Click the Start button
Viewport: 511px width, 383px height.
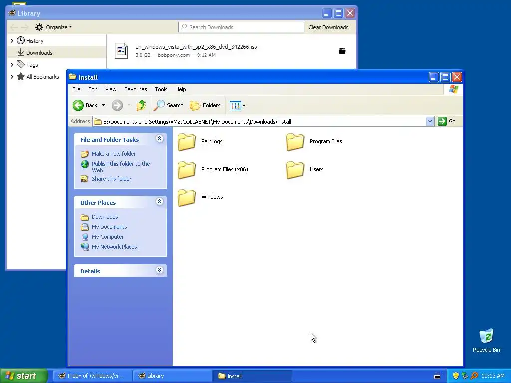[x=24, y=376]
